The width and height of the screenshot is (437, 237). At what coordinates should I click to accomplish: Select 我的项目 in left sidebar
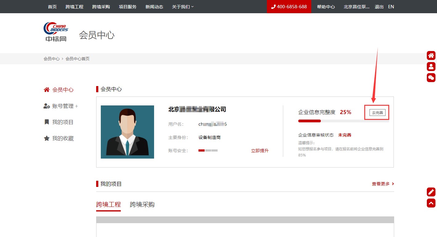[x=63, y=122]
